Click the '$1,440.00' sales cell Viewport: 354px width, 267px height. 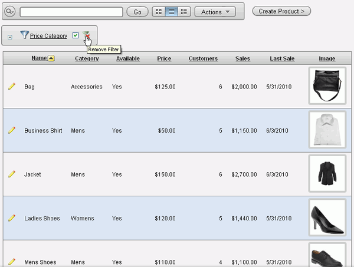pyautogui.click(x=244, y=218)
